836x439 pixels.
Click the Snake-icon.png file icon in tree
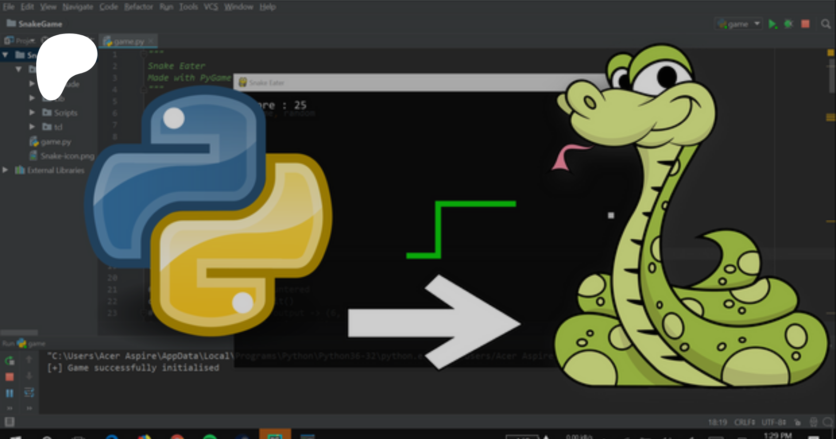click(33, 156)
